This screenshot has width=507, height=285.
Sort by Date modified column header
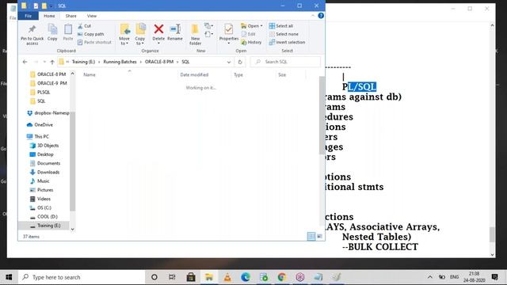[x=194, y=74]
